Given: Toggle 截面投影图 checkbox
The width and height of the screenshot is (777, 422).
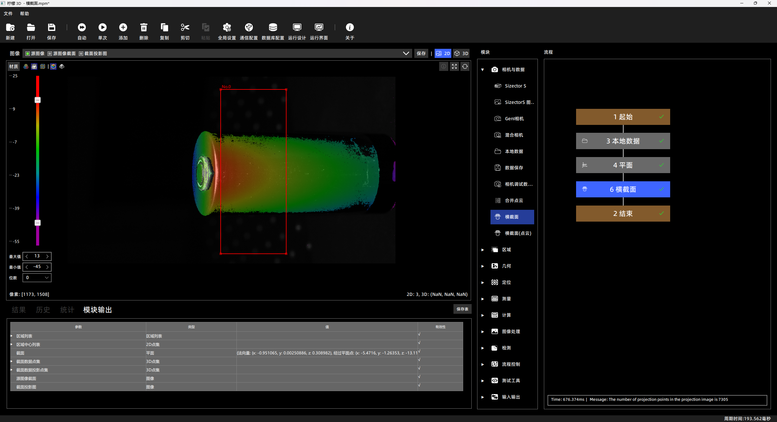Looking at the screenshot, I should coord(81,54).
